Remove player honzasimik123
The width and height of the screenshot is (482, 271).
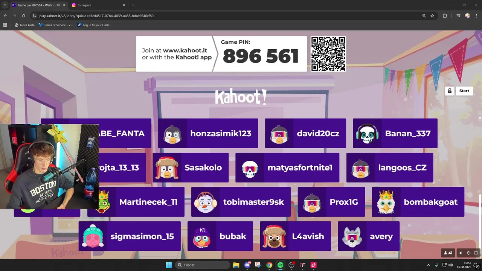click(208, 133)
